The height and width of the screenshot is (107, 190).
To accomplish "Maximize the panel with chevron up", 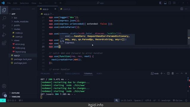I will tap(182, 73).
